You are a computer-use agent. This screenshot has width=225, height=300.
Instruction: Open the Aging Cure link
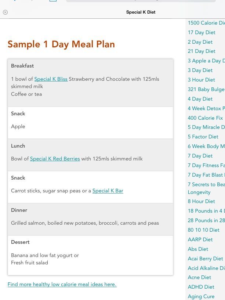click(201, 296)
